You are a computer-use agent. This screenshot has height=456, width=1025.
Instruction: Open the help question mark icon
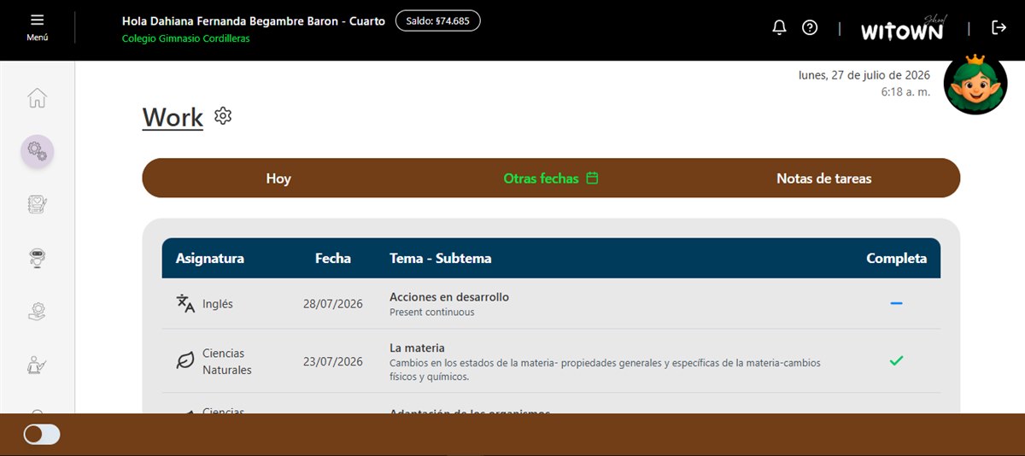click(810, 27)
